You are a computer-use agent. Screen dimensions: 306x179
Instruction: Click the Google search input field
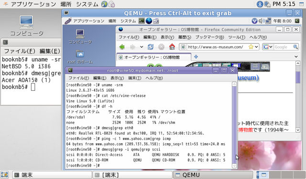coord(283,47)
